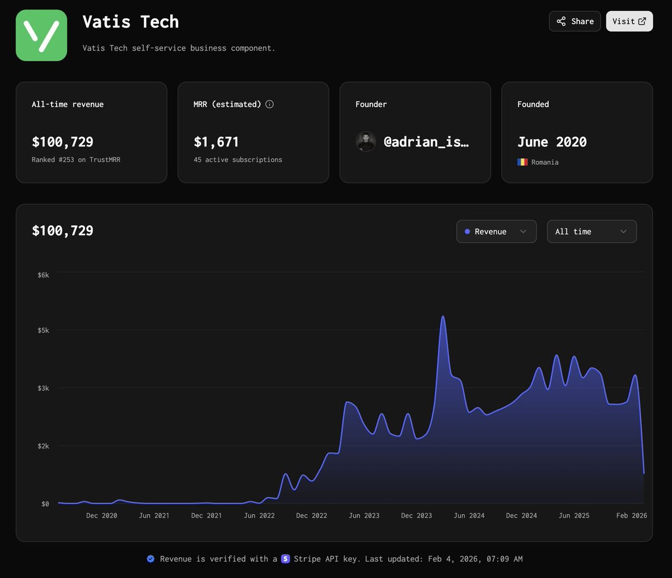The height and width of the screenshot is (578, 672).
Task: Click 'Ranked #253 on TrustMRR' text
Action: pos(76,160)
